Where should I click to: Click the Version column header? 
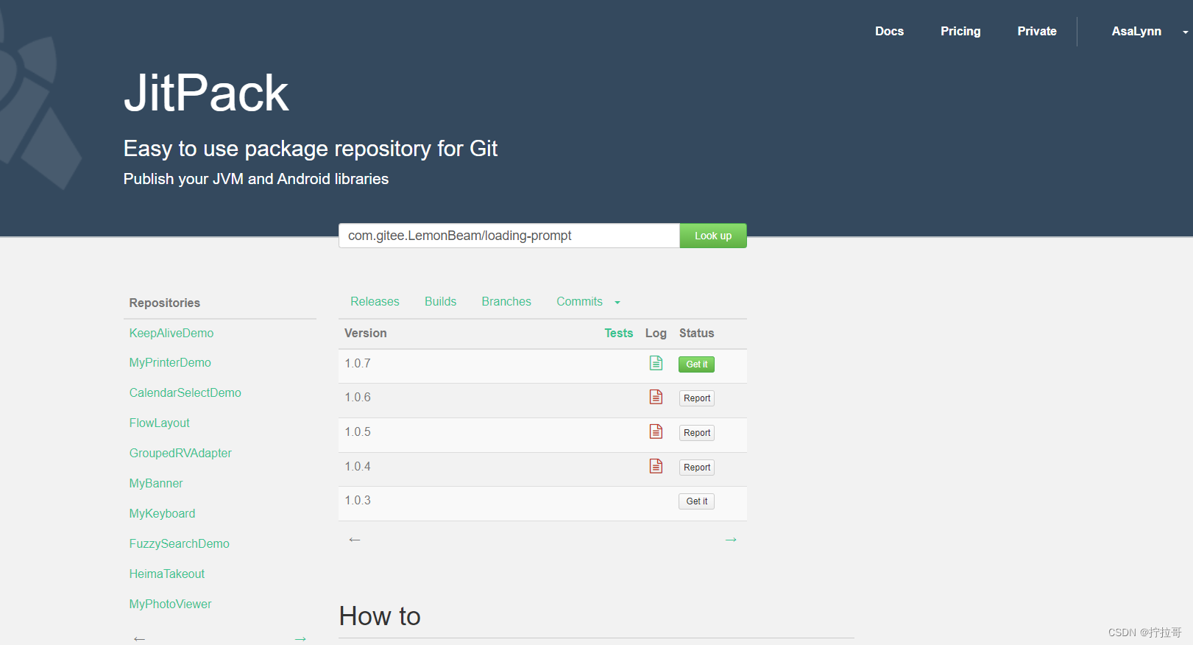[366, 333]
